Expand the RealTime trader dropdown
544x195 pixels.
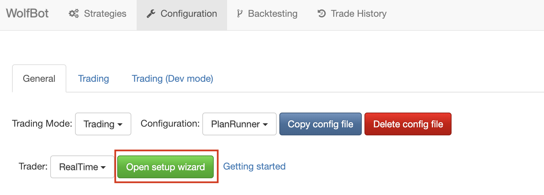click(x=82, y=167)
